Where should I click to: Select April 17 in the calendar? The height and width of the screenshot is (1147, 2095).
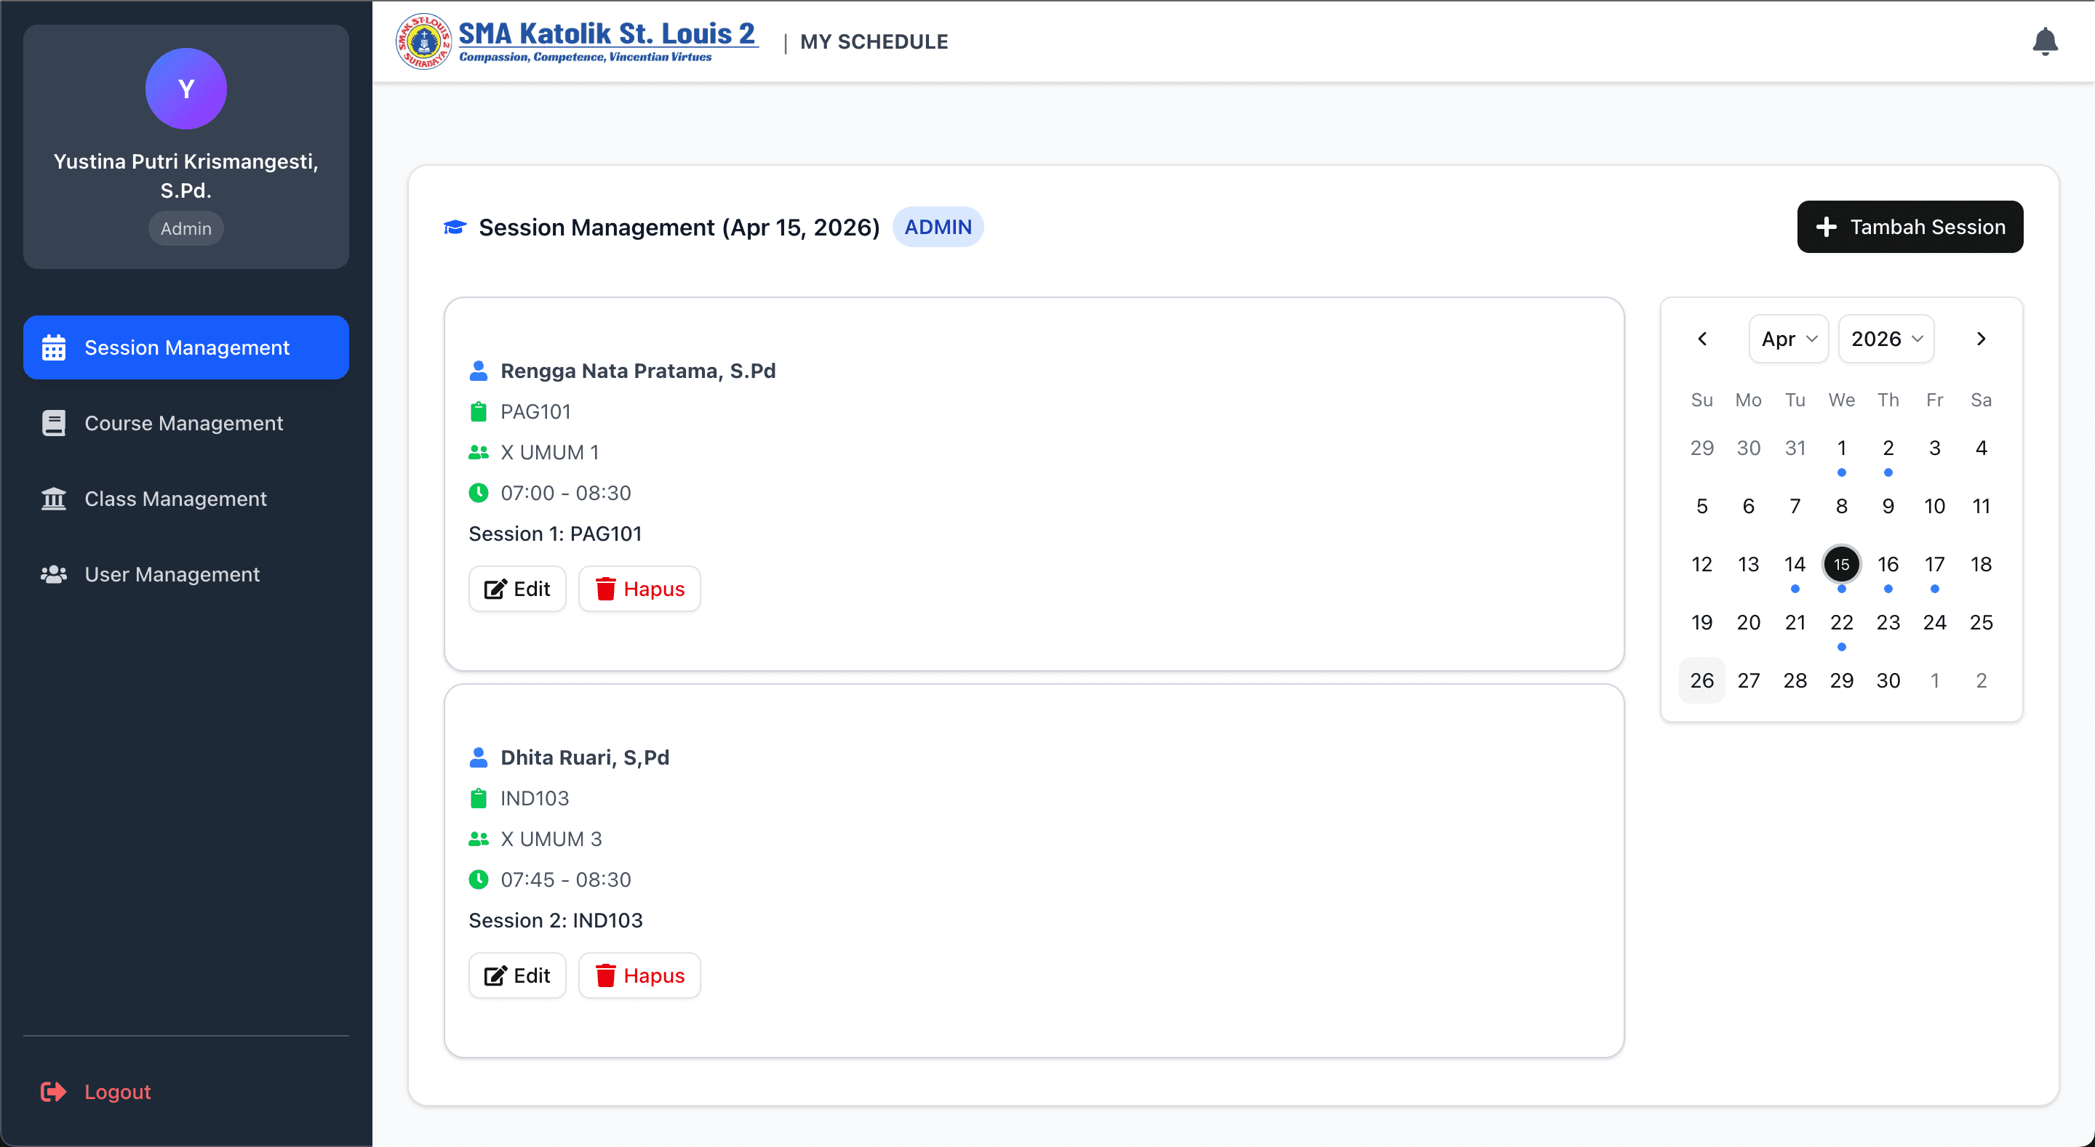coord(1934,564)
